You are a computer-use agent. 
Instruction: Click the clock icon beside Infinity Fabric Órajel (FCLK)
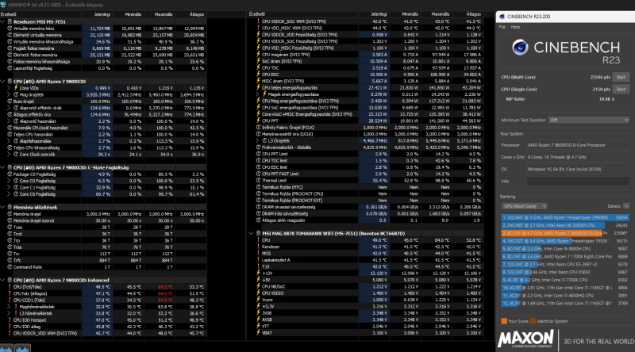(258, 128)
